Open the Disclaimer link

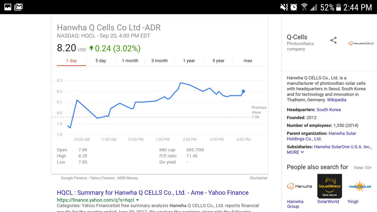pyautogui.click(x=259, y=178)
